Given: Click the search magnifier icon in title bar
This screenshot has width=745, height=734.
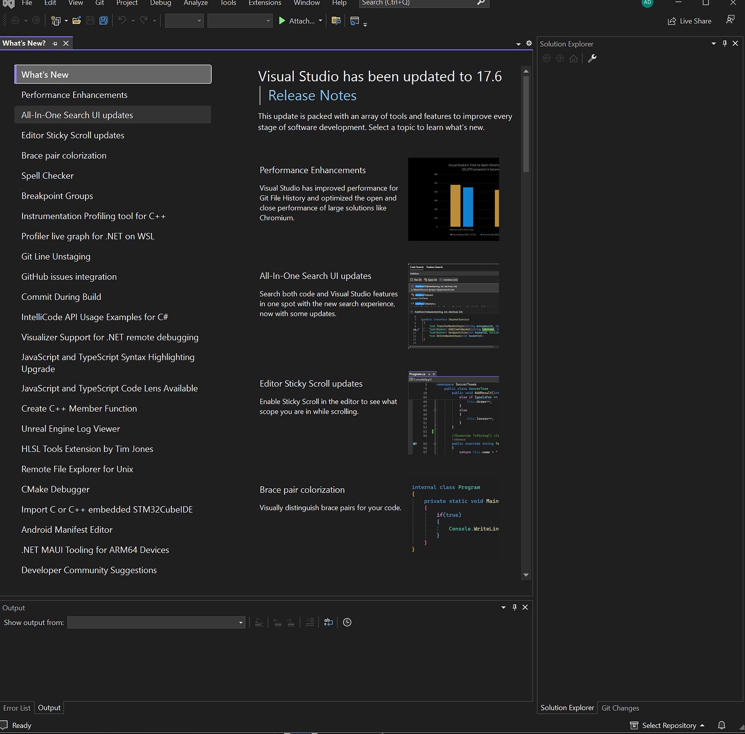Looking at the screenshot, I should [x=480, y=3].
